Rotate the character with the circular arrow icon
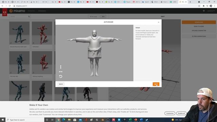217x122 pixels. 61,76
